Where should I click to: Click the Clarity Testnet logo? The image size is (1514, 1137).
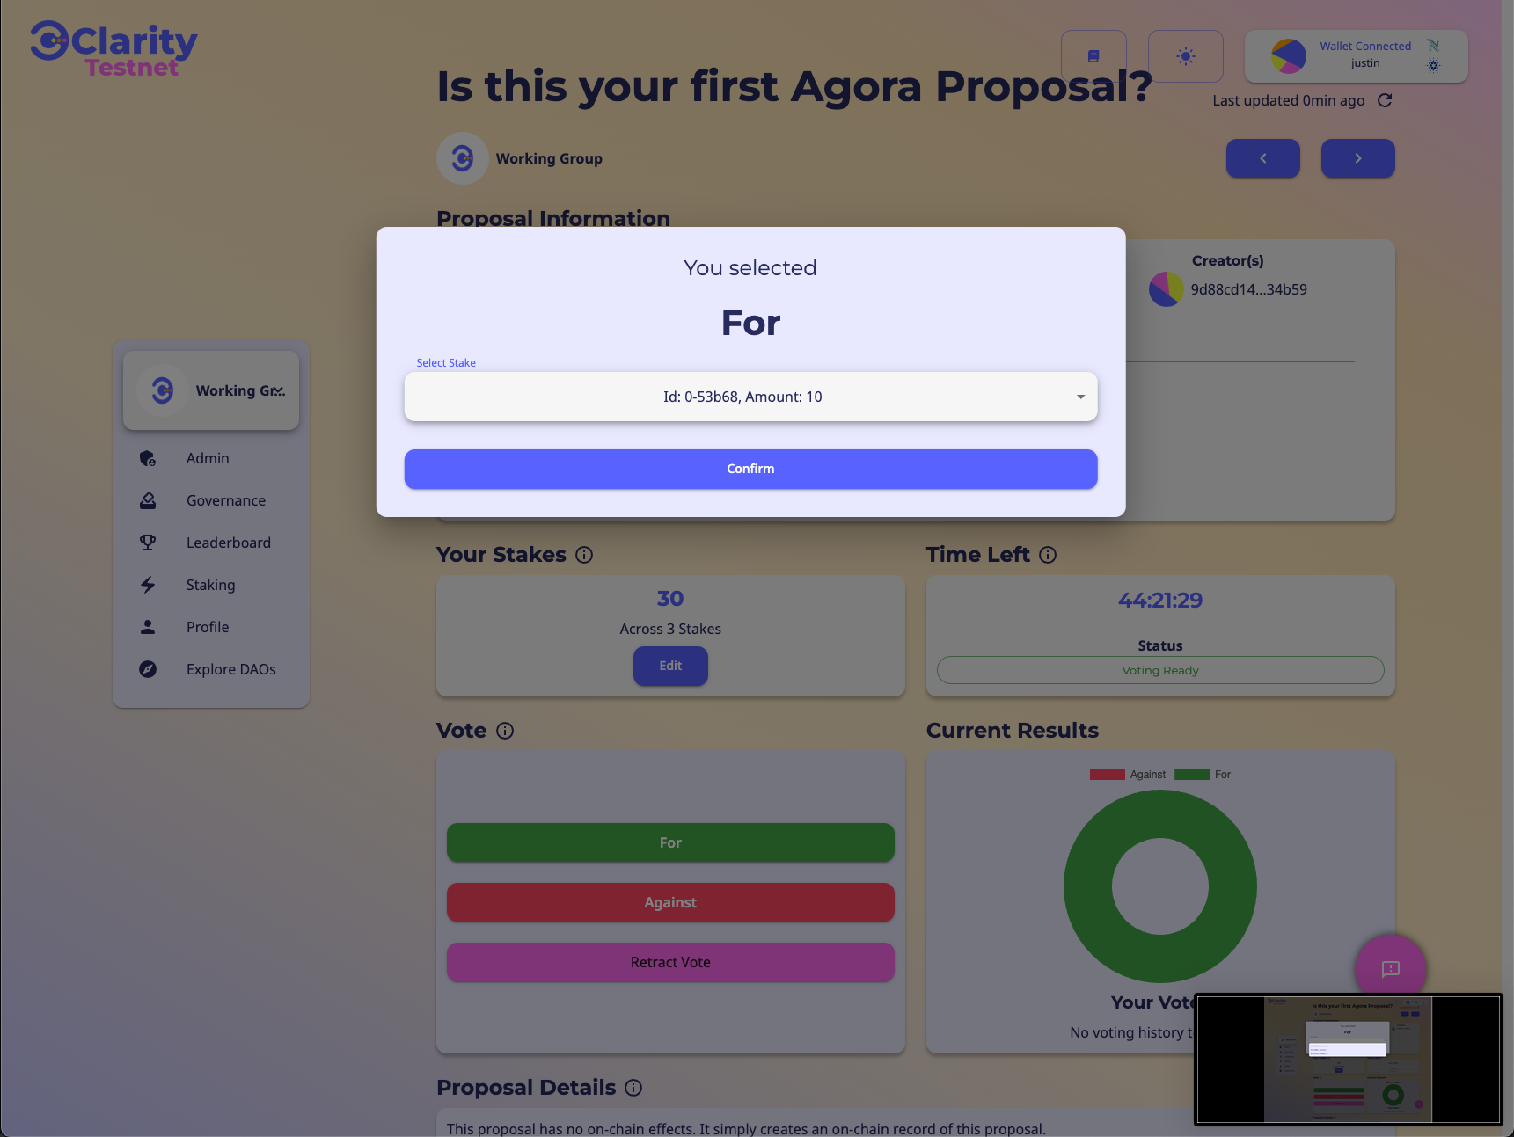(x=114, y=49)
